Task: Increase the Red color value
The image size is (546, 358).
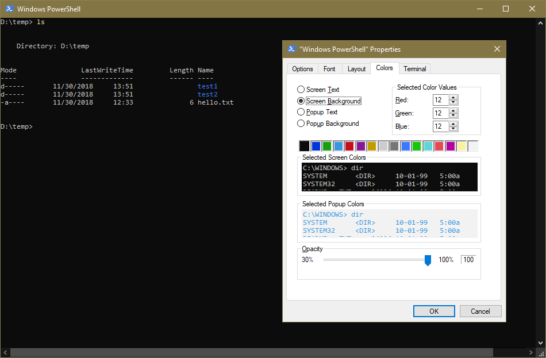Action: pos(453,98)
